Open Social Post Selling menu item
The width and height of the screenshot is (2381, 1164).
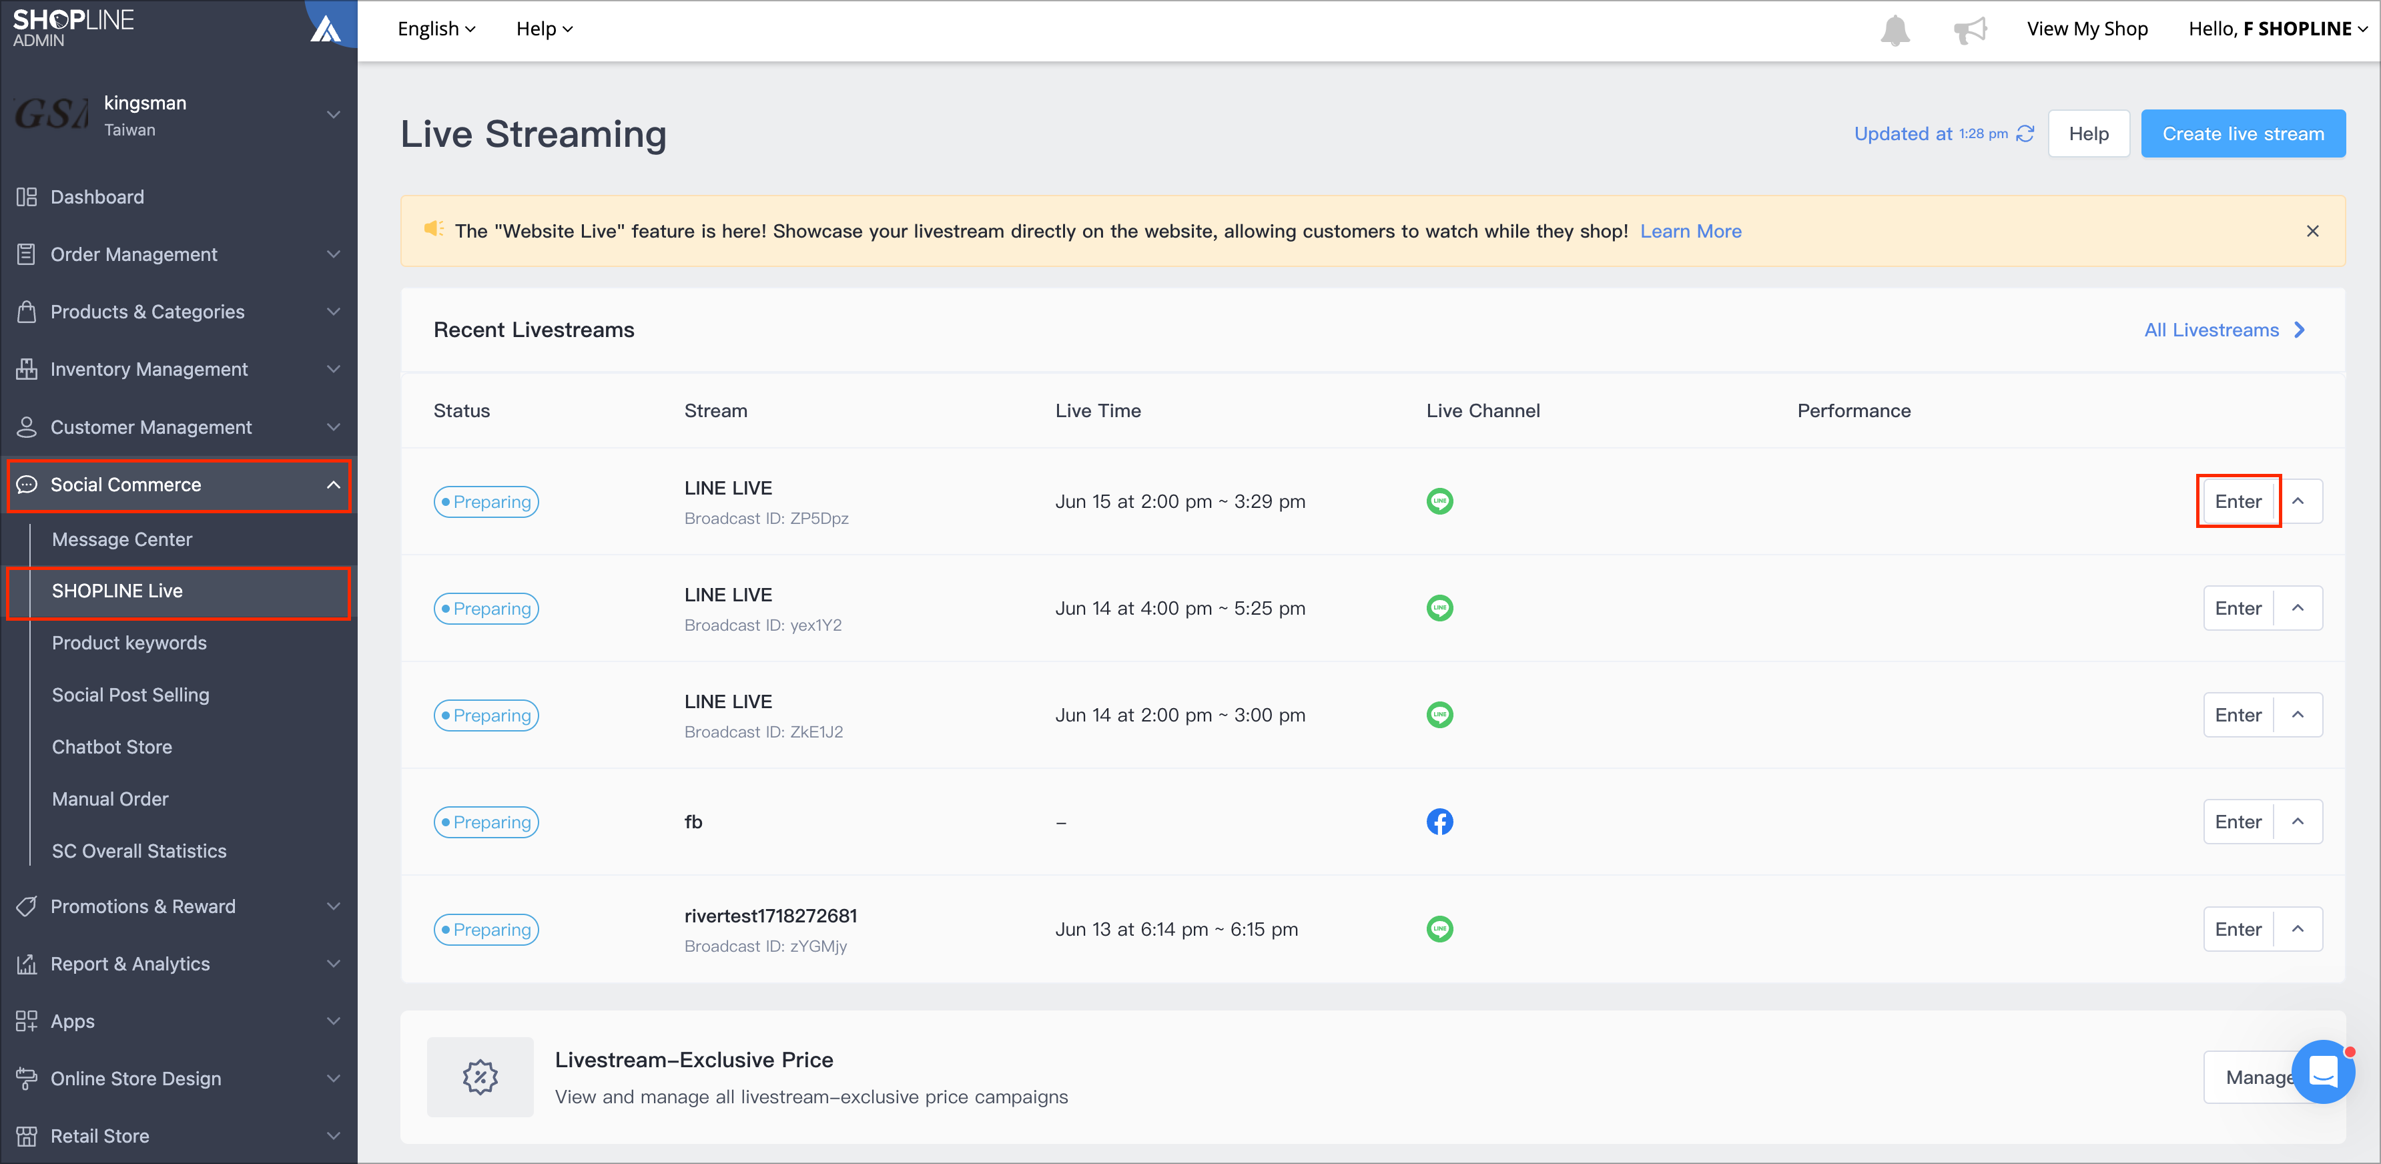point(130,695)
